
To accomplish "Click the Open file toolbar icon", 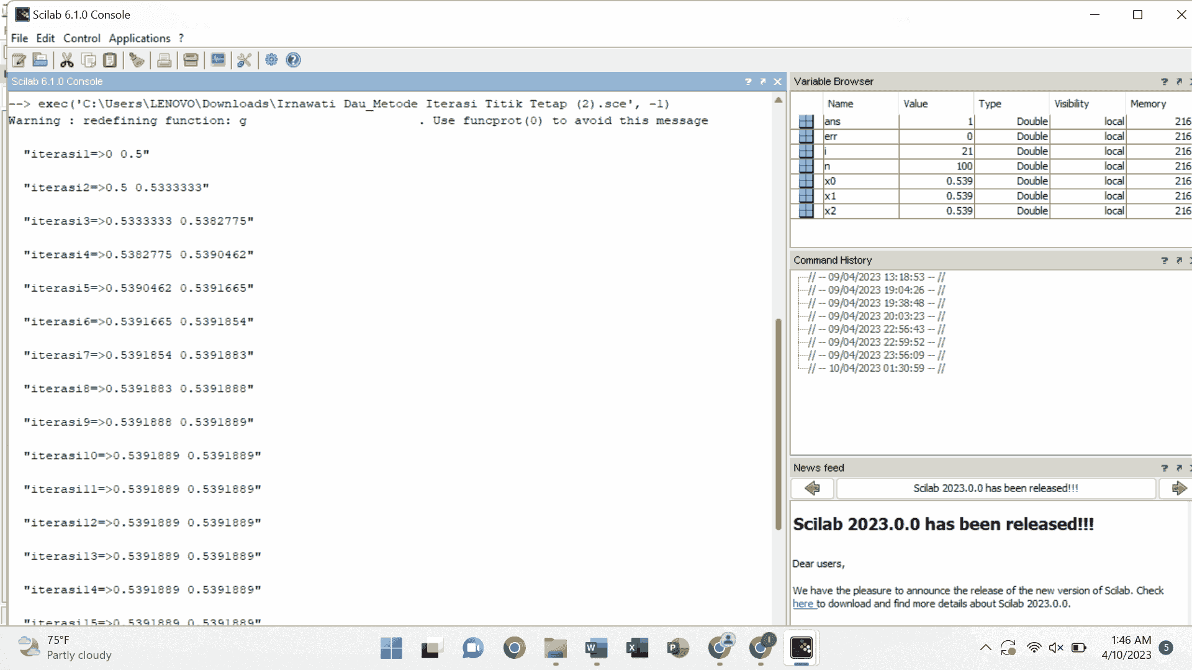I will pyautogui.click(x=40, y=60).
